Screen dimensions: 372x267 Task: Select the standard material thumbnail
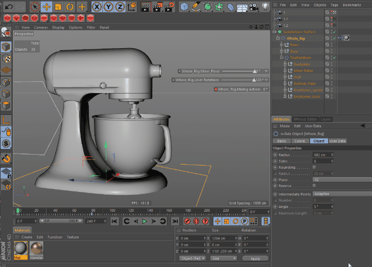pos(37,248)
